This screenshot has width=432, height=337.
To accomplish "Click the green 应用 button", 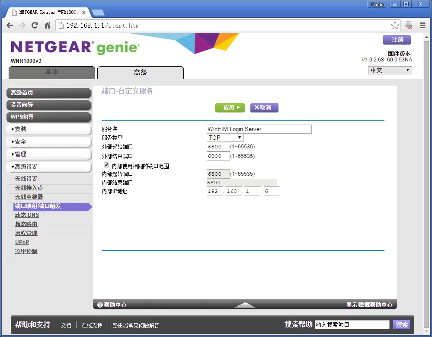I will 230,107.
